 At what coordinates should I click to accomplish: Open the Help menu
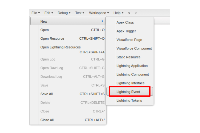click(x=118, y=13)
